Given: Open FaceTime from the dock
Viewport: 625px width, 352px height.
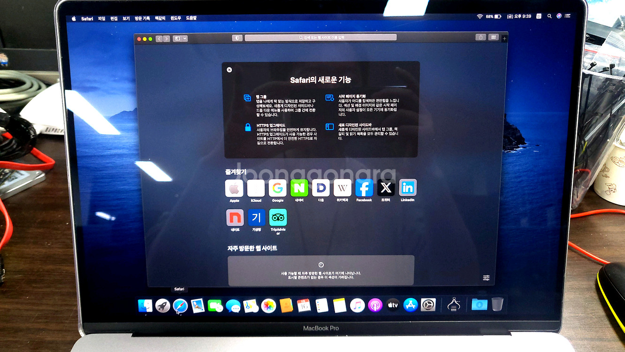Looking at the screenshot, I should [x=215, y=306].
